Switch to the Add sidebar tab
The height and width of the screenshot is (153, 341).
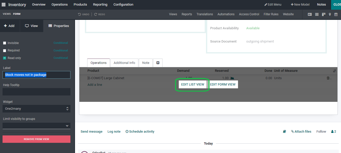(10, 26)
